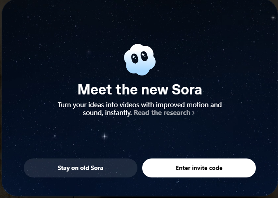278x198 pixels.
Task: Click the cloud mascot's left eye
Action: tap(135, 58)
